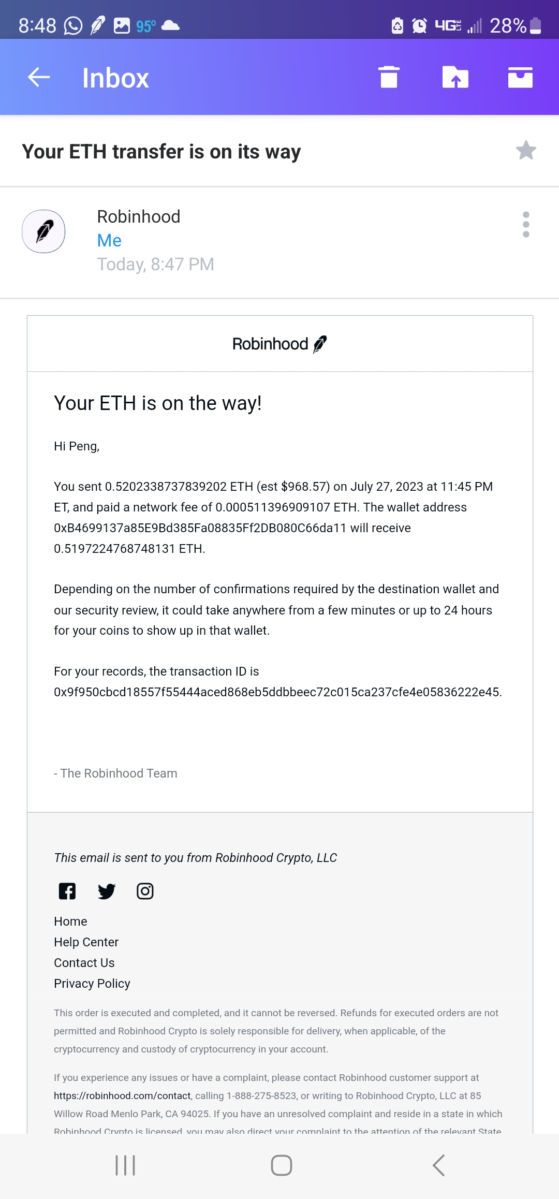Open the Help Center link
559x1199 pixels.
click(x=86, y=942)
